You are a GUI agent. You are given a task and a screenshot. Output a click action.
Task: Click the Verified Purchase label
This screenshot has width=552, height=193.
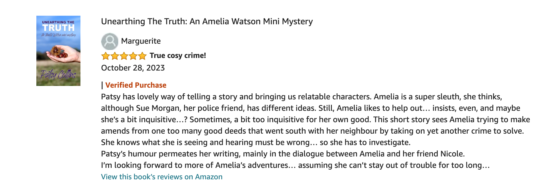[136, 85]
